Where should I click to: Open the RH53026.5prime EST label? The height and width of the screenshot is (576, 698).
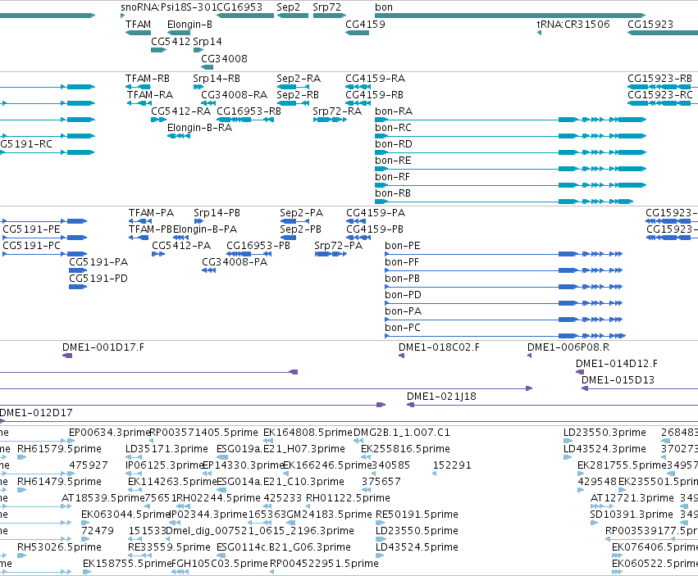(59, 547)
